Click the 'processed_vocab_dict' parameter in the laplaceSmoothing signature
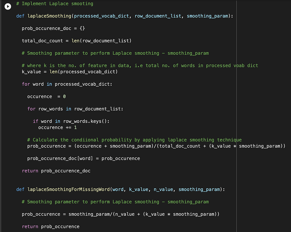The height and width of the screenshot is (232, 291). (x=102, y=16)
